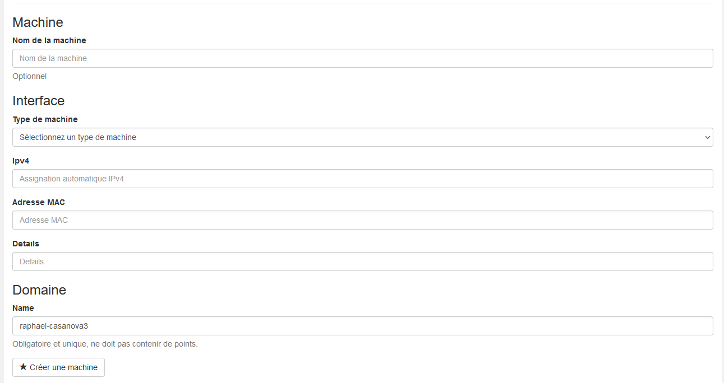
Task: Click the 'Ipv4' field label
Action: click(x=21, y=161)
